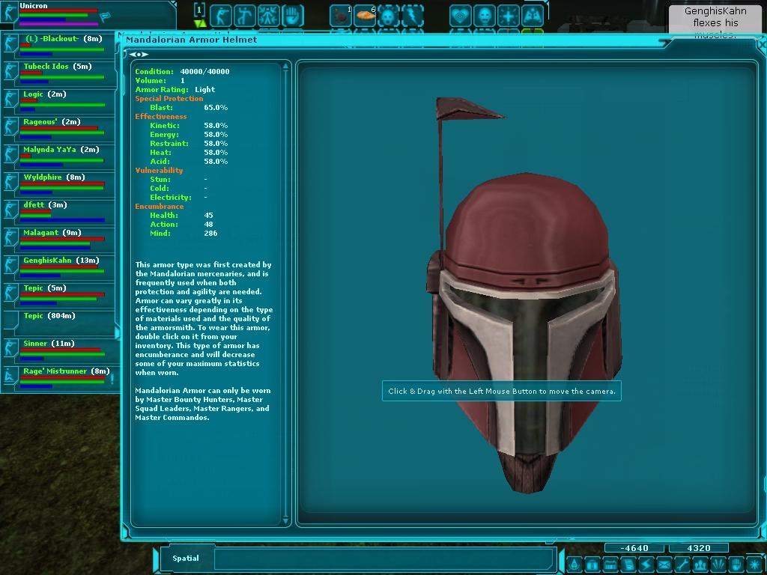767x575 pixels.
Task: Select group member dfett
Action: [x=58, y=212]
